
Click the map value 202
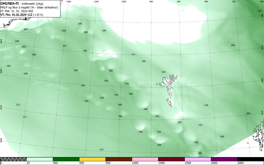click(x=248, y=113)
